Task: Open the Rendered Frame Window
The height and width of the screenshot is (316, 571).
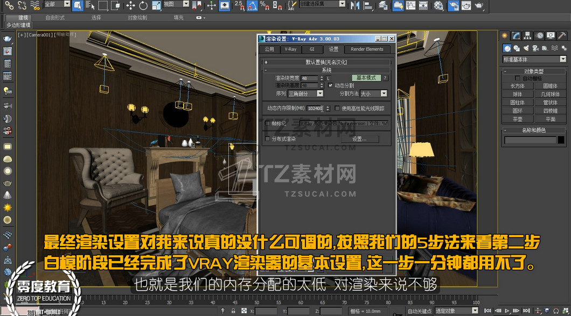Action: (x=466, y=5)
